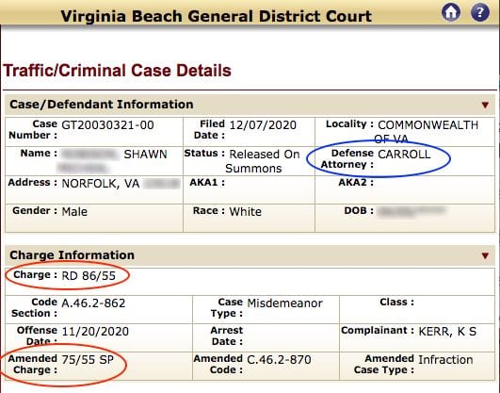Click the complainant name KERR, K S
Image resolution: width=500 pixels, height=393 pixels.
click(x=447, y=332)
